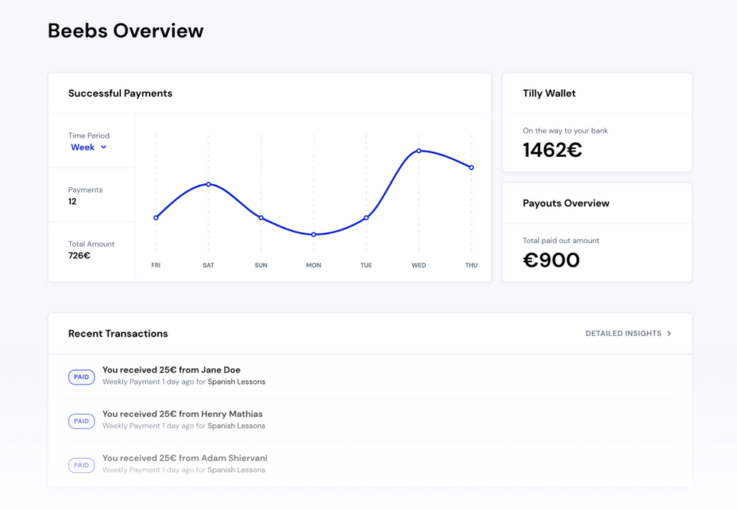The height and width of the screenshot is (509, 737).
Task: Click the THU data point on the chart
Action: (471, 168)
